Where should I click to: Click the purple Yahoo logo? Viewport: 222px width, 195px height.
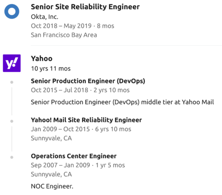tap(12, 63)
